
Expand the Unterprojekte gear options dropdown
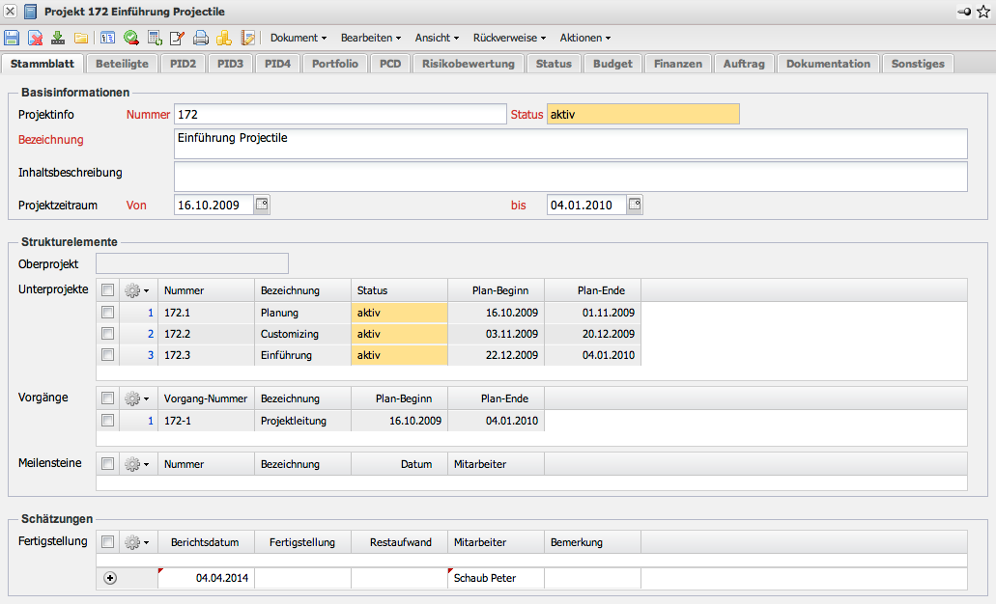point(136,290)
